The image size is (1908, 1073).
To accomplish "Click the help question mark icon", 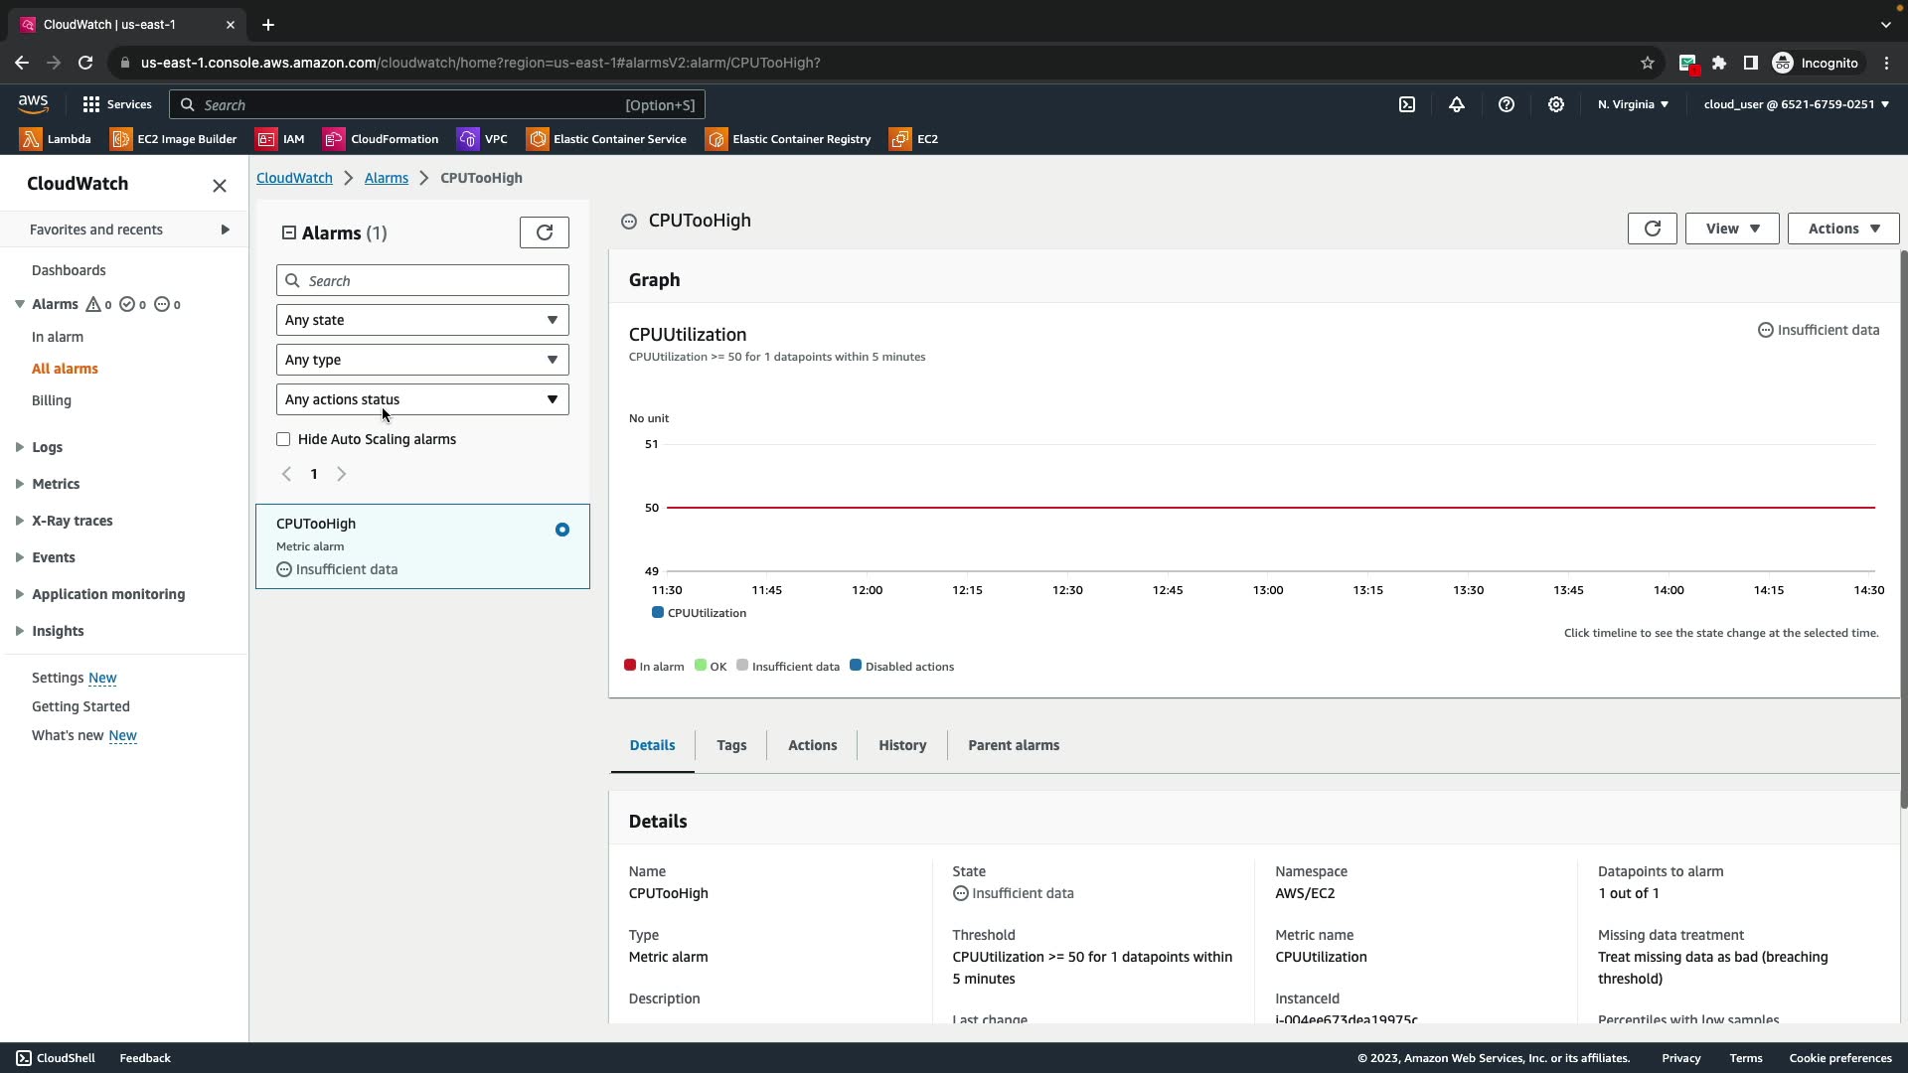I will click(1507, 104).
